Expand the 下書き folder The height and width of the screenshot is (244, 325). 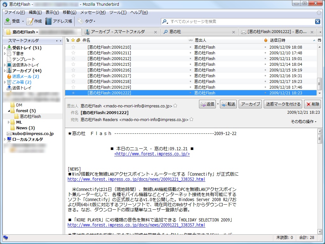click(5, 53)
